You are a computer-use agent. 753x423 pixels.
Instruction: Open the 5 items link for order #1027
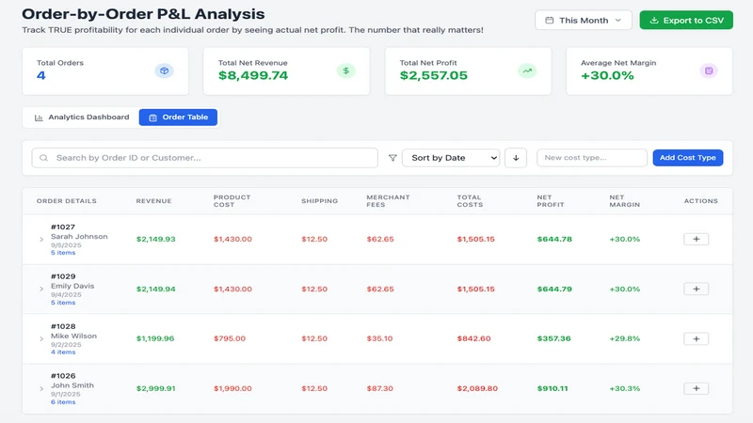click(x=63, y=253)
